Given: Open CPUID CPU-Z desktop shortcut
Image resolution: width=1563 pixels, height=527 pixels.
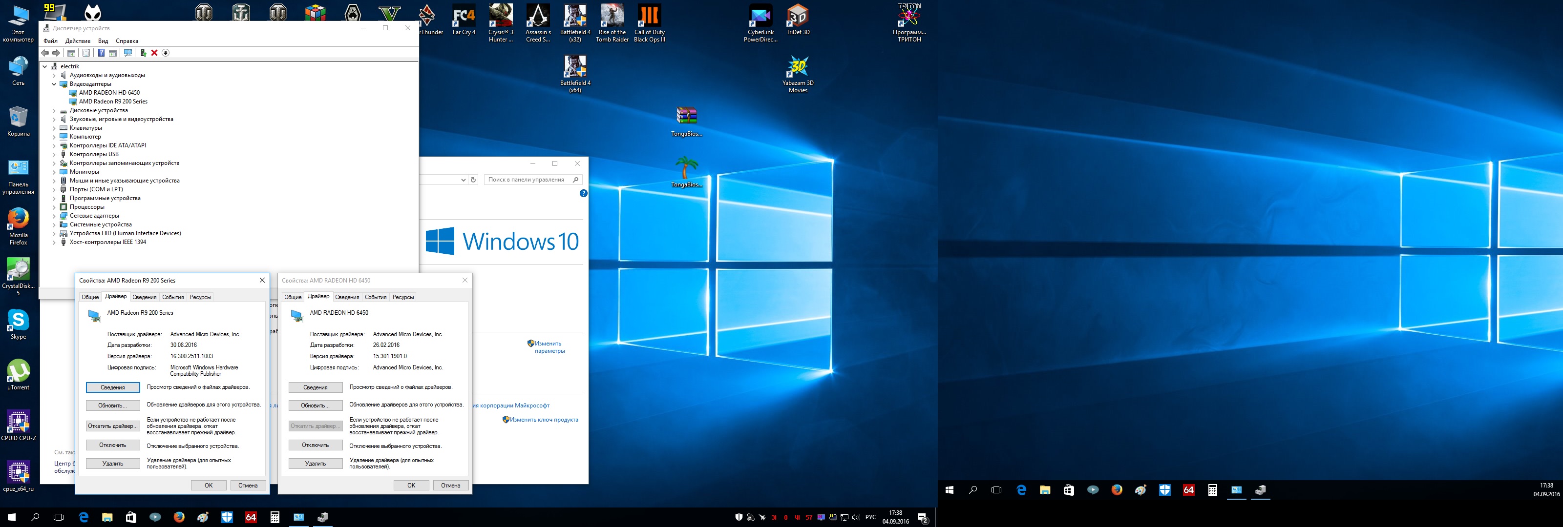Looking at the screenshot, I should point(18,423).
